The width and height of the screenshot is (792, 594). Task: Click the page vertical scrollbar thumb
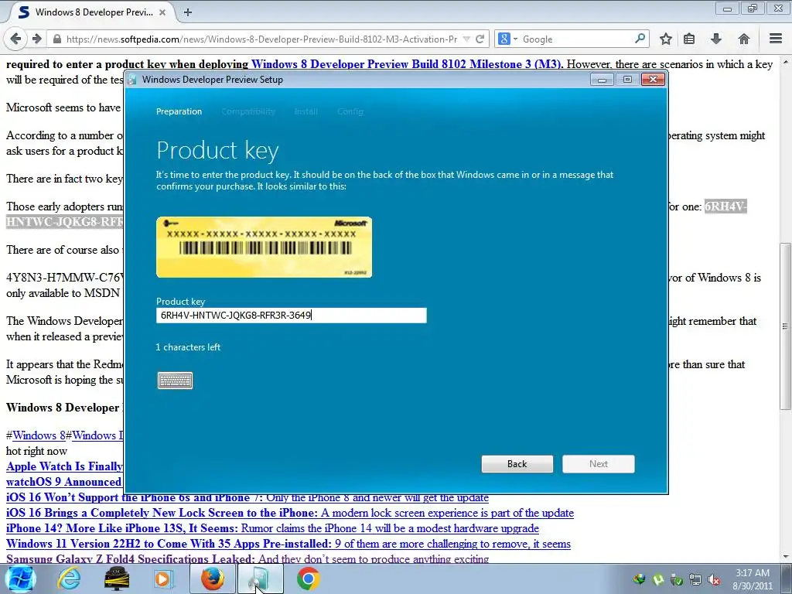click(785, 326)
